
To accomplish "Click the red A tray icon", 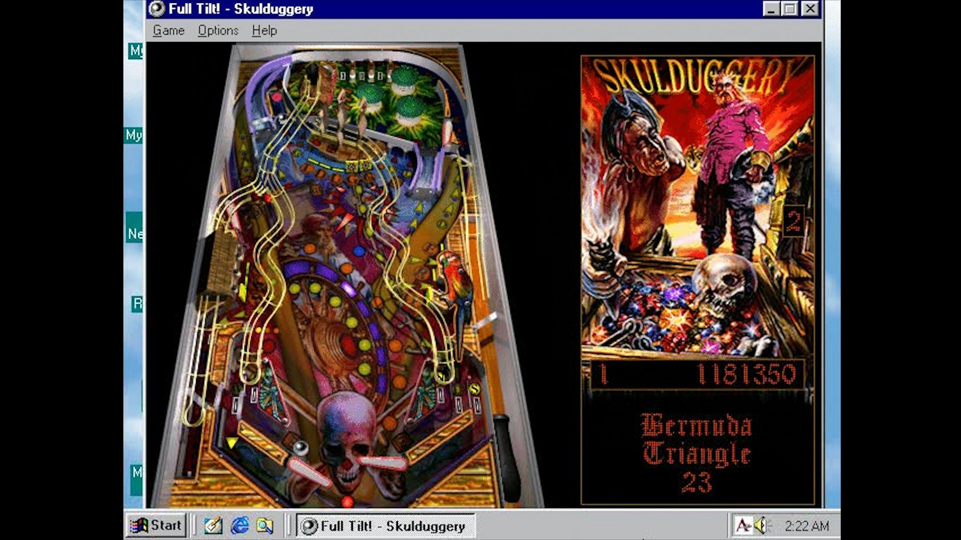I will 743,525.
